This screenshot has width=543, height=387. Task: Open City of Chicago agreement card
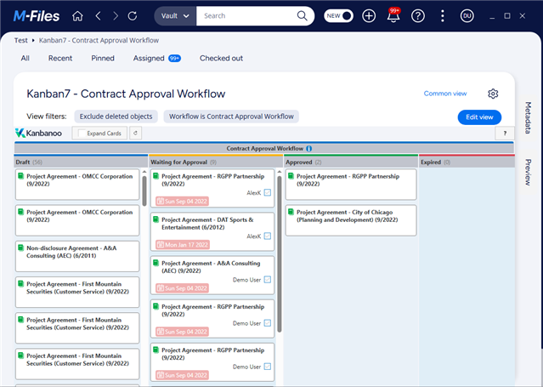pos(351,220)
